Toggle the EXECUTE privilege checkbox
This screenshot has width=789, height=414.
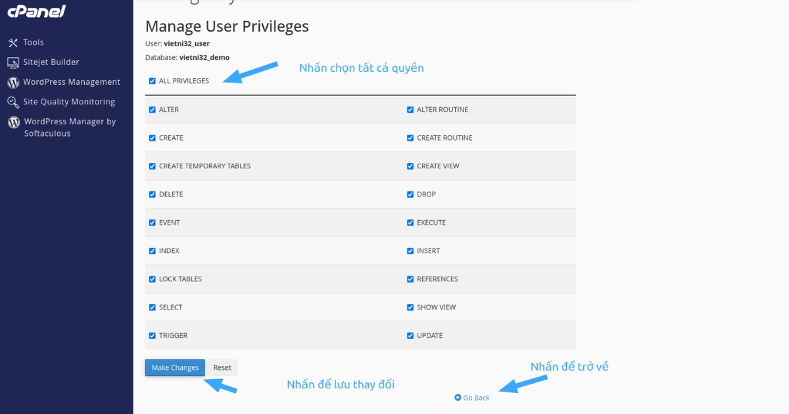[x=410, y=223]
